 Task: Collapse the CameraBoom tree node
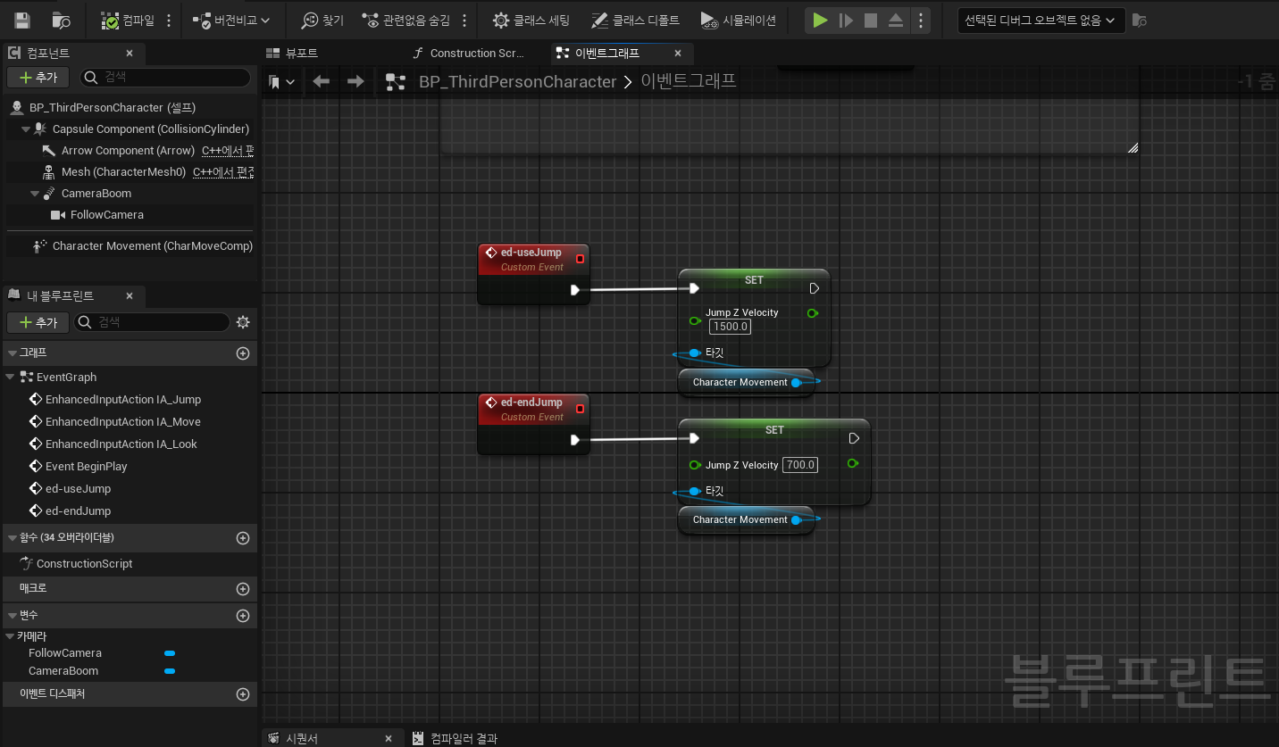[35, 194]
